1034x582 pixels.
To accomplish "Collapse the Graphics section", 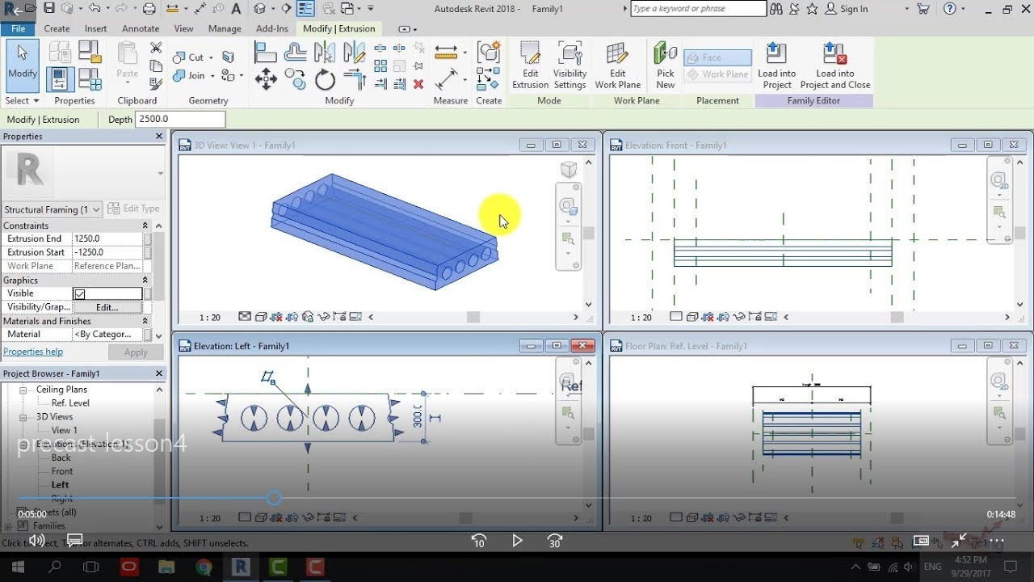I will (145, 280).
